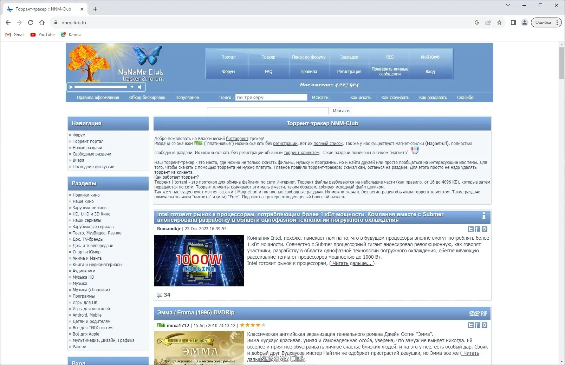Open the Chrome profile avatar

(525, 22)
